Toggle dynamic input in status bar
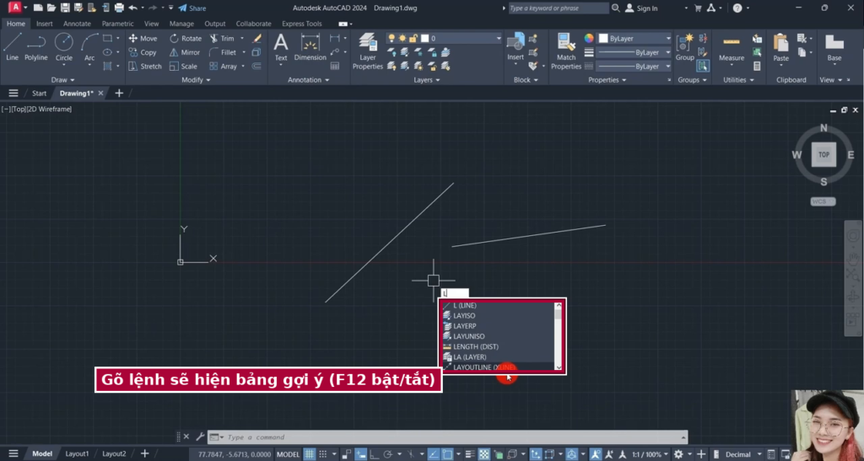 (361, 454)
